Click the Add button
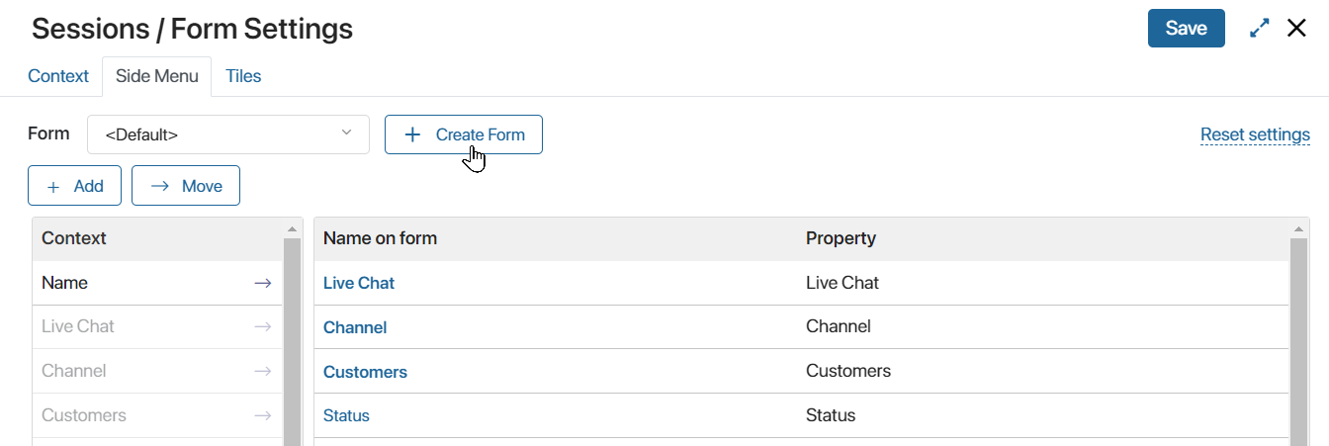 [75, 186]
